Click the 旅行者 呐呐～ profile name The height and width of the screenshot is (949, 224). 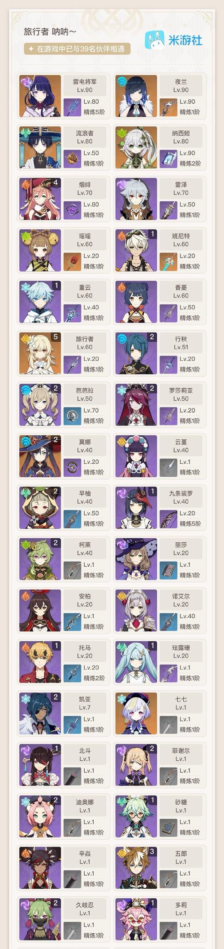coord(50,31)
